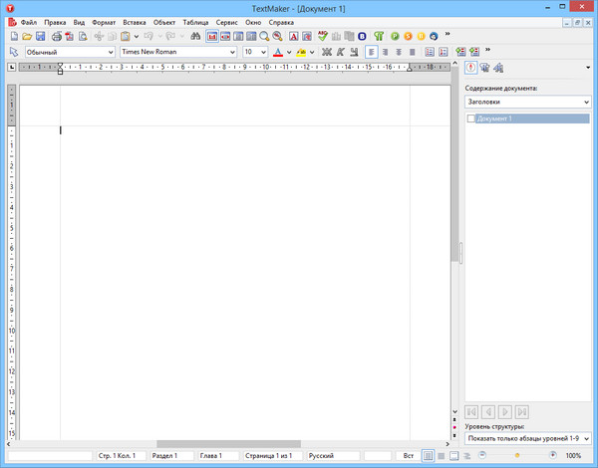Click the font color letter A icon
The height and width of the screenshot is (468, 598).
277,52
